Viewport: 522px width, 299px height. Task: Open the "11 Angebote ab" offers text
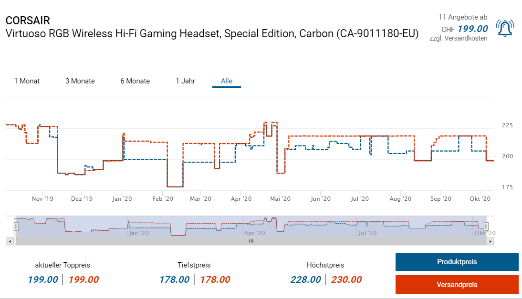(x=463, y=17)
